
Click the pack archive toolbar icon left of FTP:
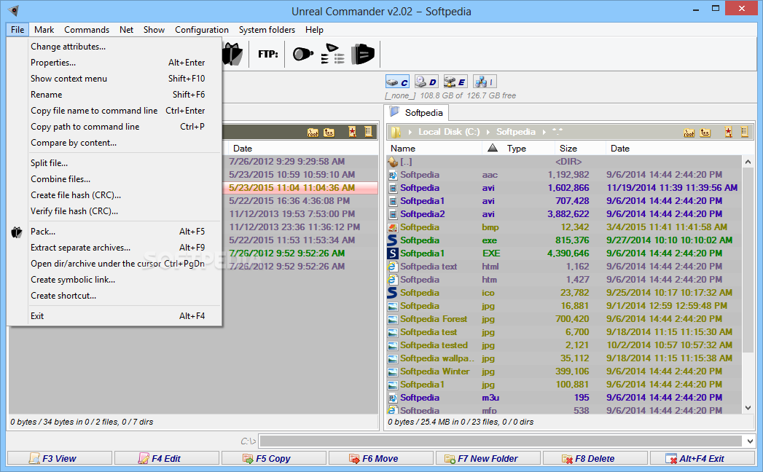click(x=232, y=53)
